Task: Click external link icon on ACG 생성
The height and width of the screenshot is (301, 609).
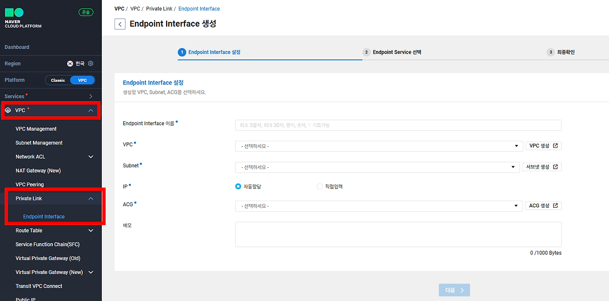Action: [x=555, y=205]
